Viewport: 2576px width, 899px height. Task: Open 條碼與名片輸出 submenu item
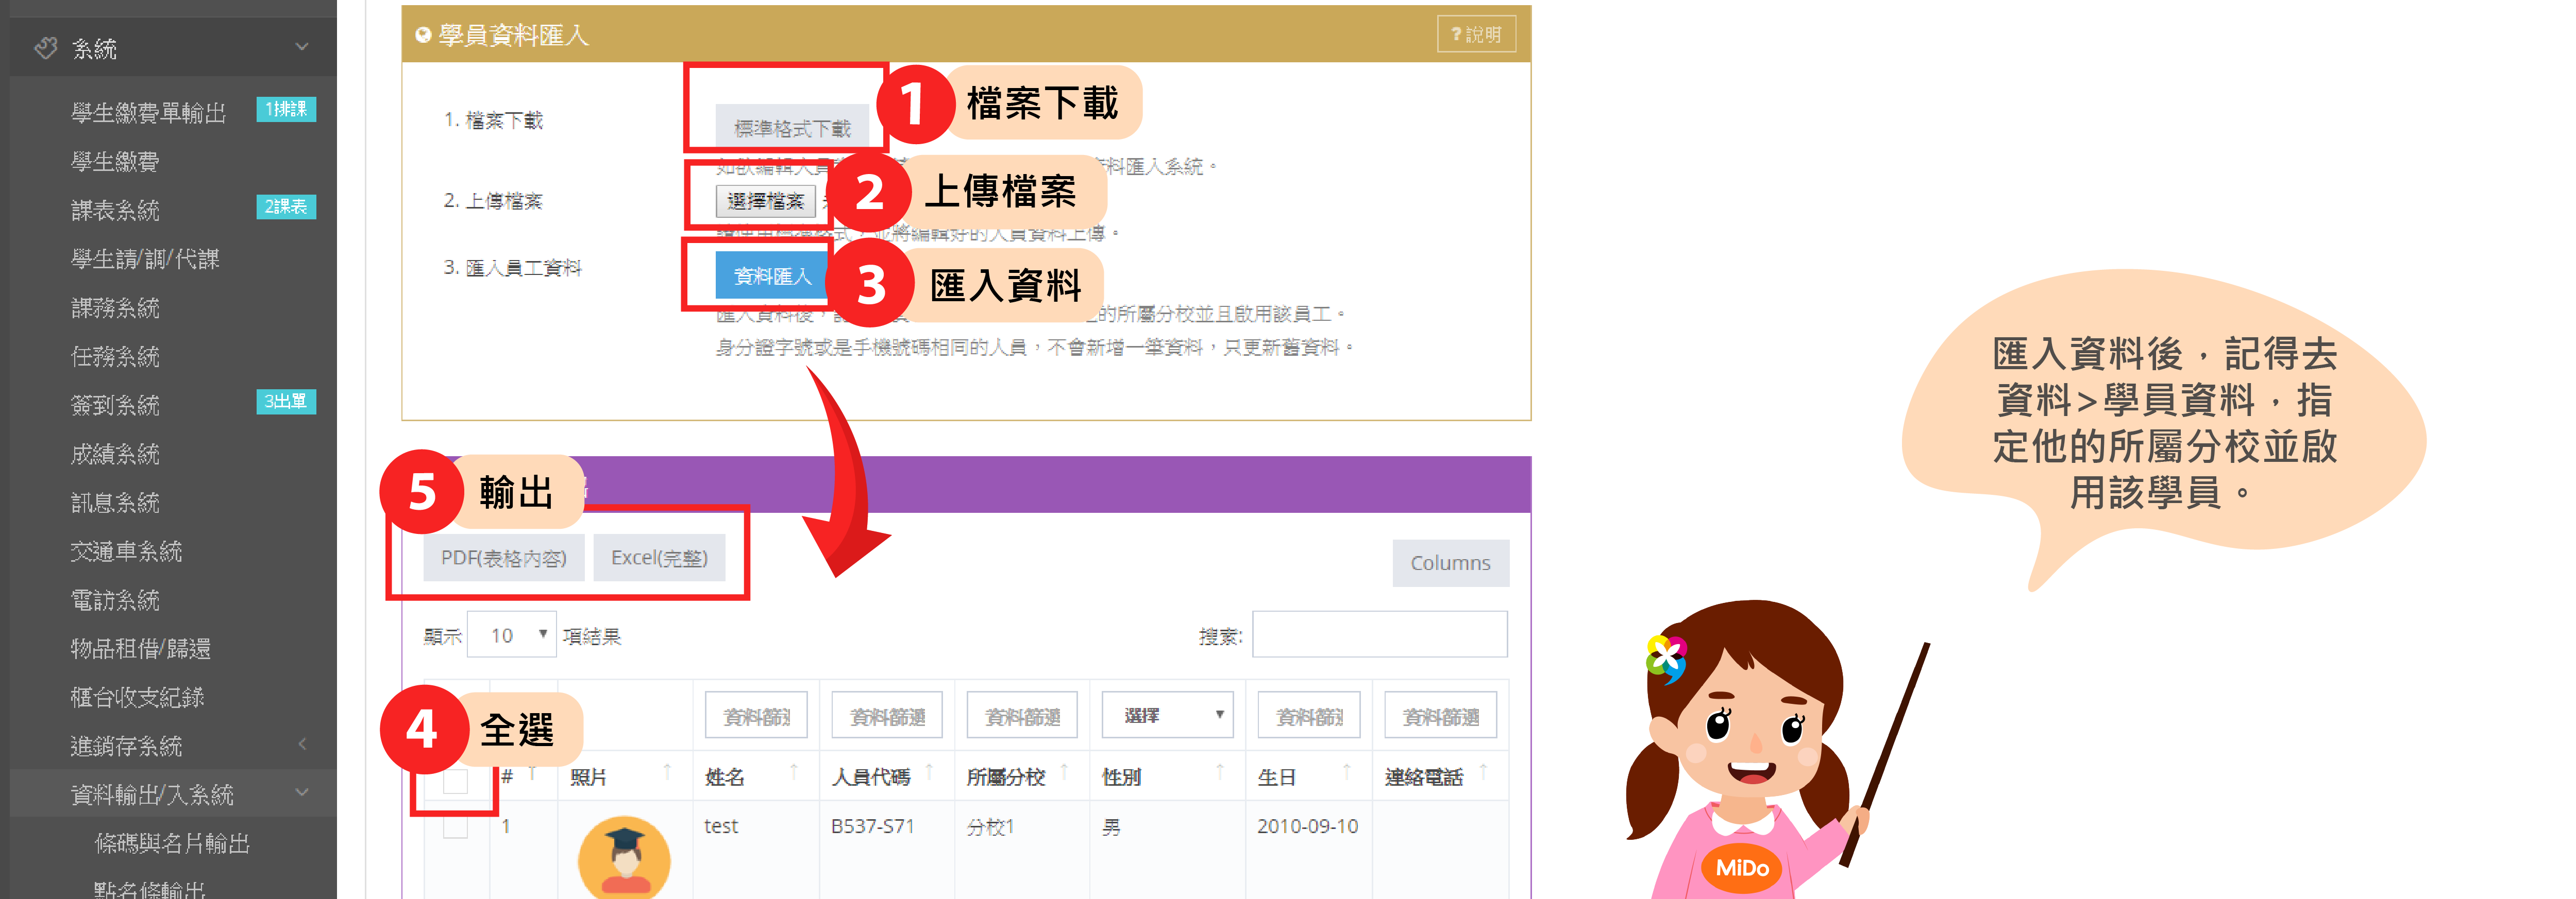[172, 843]
